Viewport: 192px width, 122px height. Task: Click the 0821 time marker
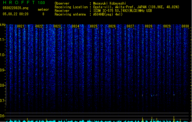(x=21, y=26)
